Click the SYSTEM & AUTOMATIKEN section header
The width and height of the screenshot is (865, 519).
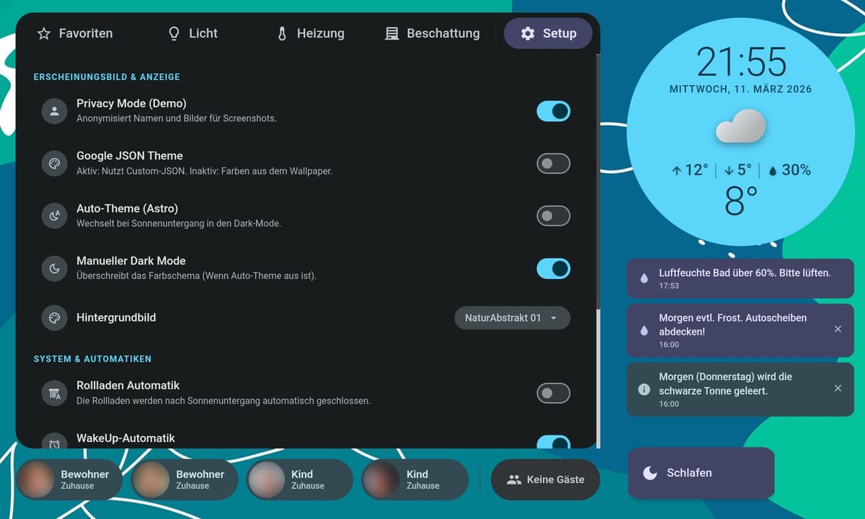(92, 358)
